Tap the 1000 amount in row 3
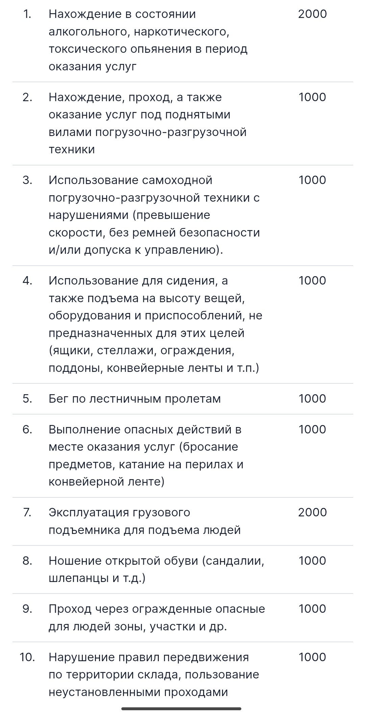 pyautogui.click(x=312, y=180)
